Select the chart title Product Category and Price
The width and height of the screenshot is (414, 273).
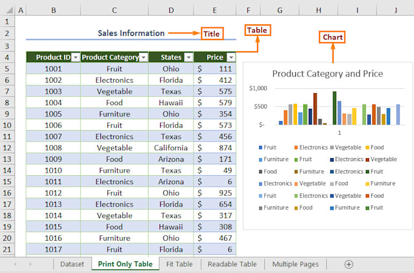click(x=328, y=74)
